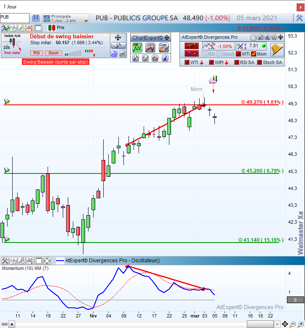Click the link chain icon at bottom left

pos(4,324)
